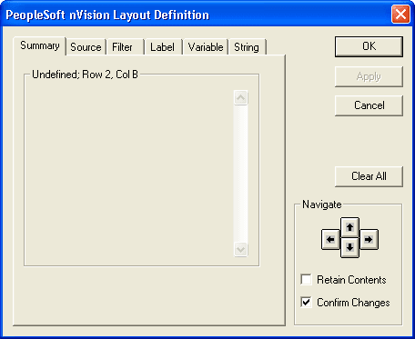
Task: Show the String tab
Action: 247,47
